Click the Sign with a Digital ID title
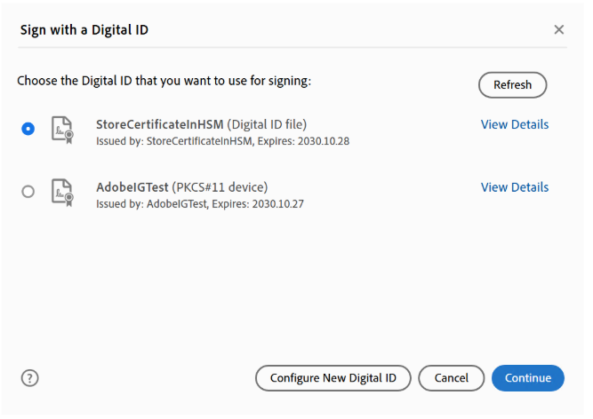 click(84, 30)
